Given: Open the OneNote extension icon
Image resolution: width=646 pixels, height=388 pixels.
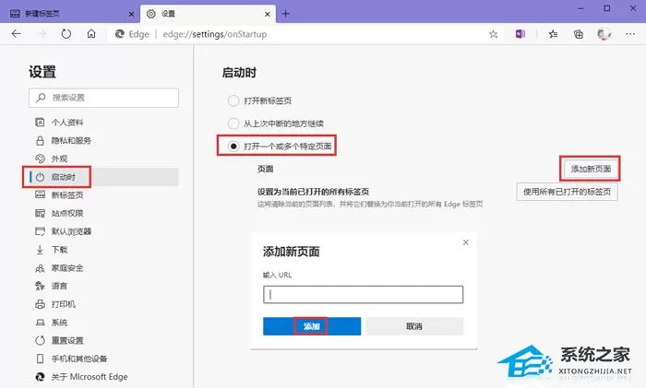Looking at the screenshot, I should (x=520, y=34).
